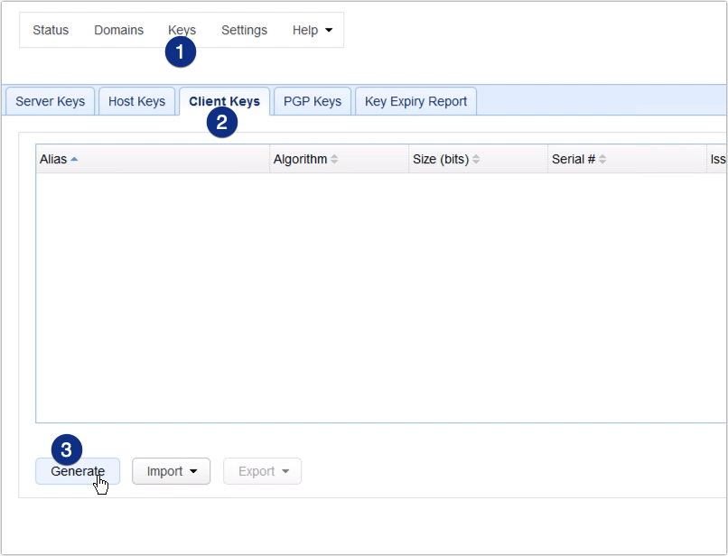Expand the Help dropdown menu

pyautogui.click(x=312, y=30)
